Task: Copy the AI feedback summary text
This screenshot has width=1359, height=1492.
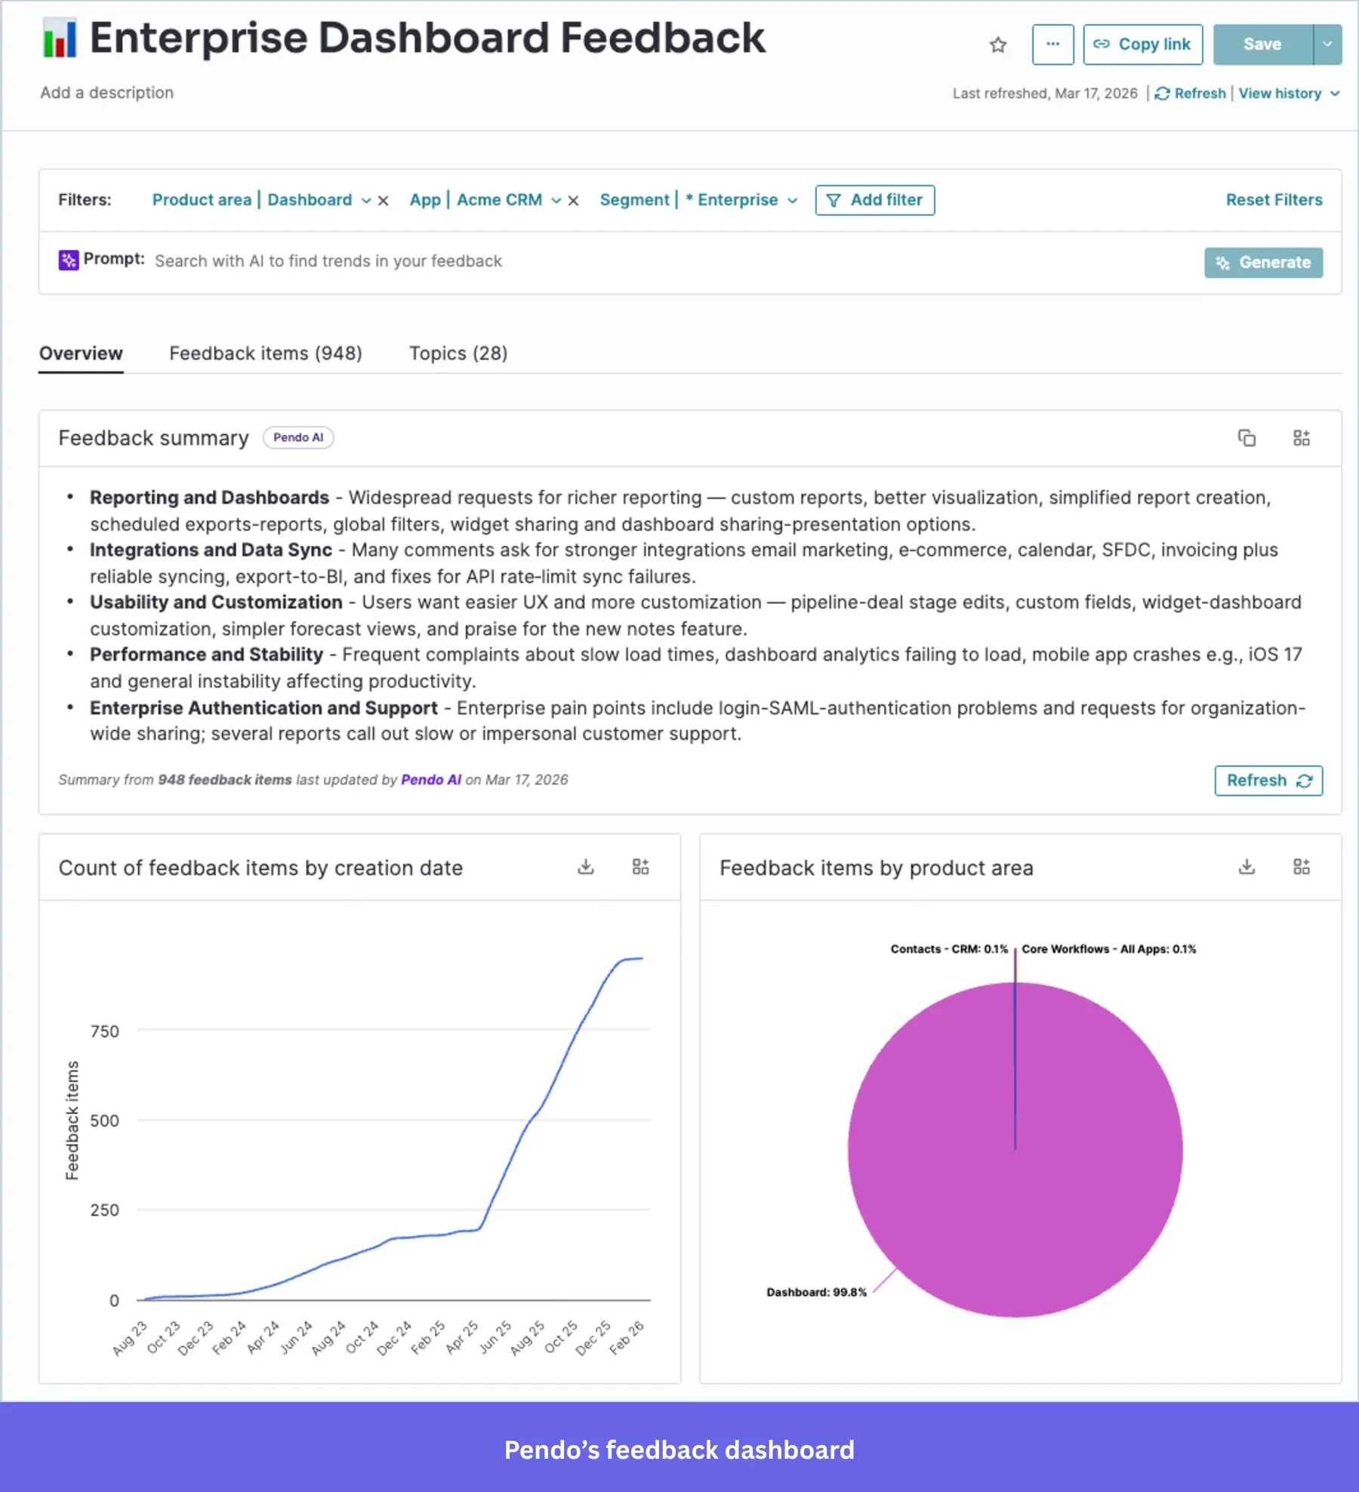Action: [1247, 438]
